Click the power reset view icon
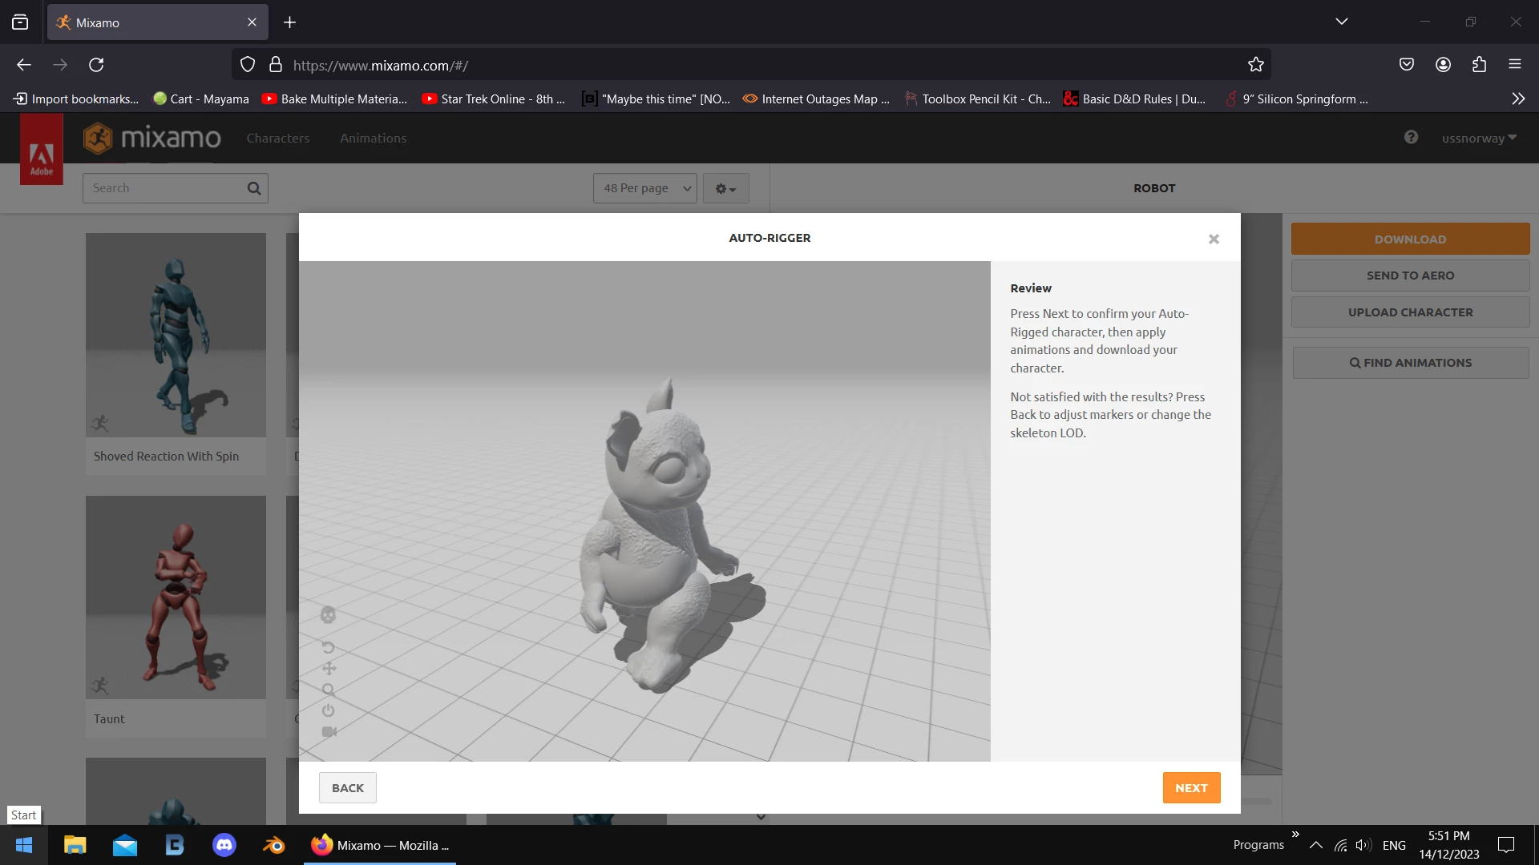Screen dimensions: 1539x865 tap(329, 710)
